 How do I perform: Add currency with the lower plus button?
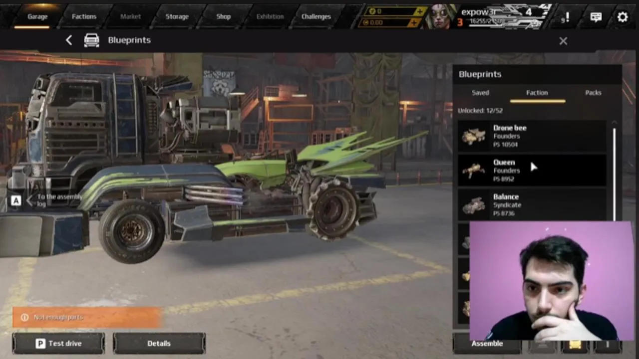[x=414, y=22]
